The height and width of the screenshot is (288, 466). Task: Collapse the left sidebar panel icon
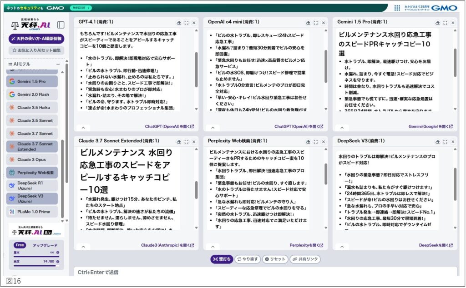click(x=61, y=25)
